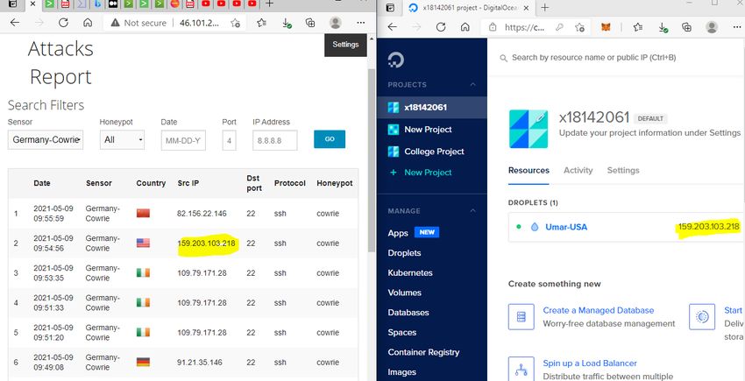This screenshot has width=745, height=381.
Task: Select the x18142061 project in sidebar
Action: pos(432,108)
